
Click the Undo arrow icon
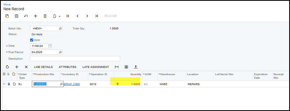click(26, 16)
